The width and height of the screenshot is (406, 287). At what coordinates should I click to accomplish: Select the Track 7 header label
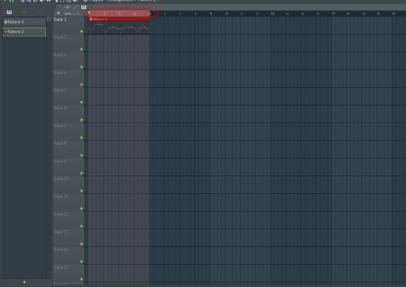pos(60,125)
